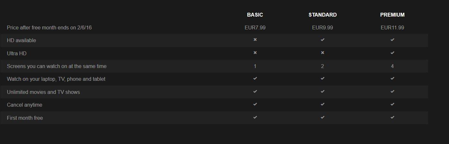Click the Premium plan HD available checkmark

tap(392, 40)
